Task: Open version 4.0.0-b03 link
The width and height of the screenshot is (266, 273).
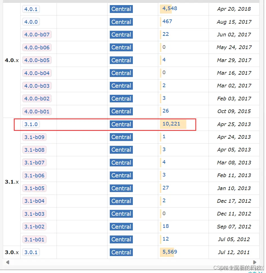Action: (37, 86)
